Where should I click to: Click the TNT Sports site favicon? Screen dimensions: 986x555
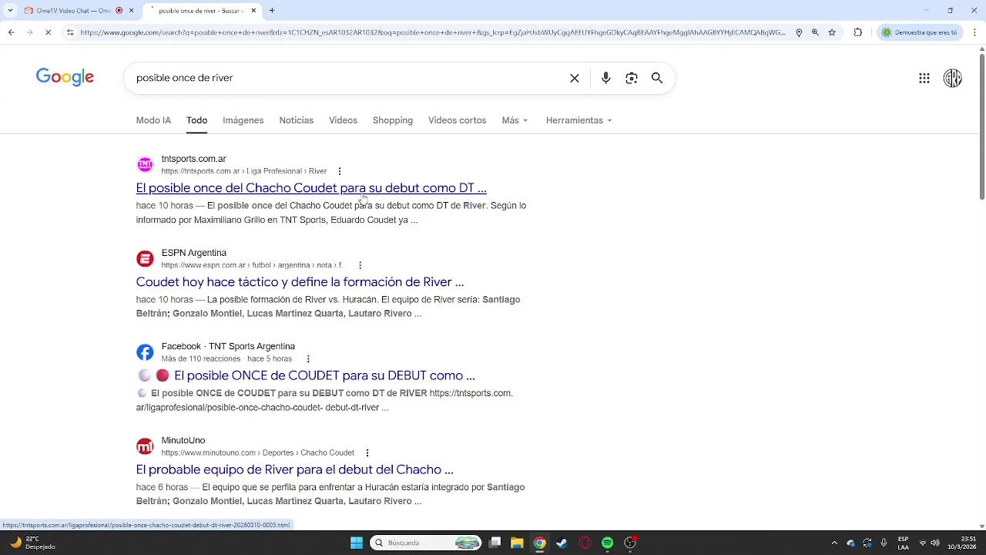coord(145,165)
